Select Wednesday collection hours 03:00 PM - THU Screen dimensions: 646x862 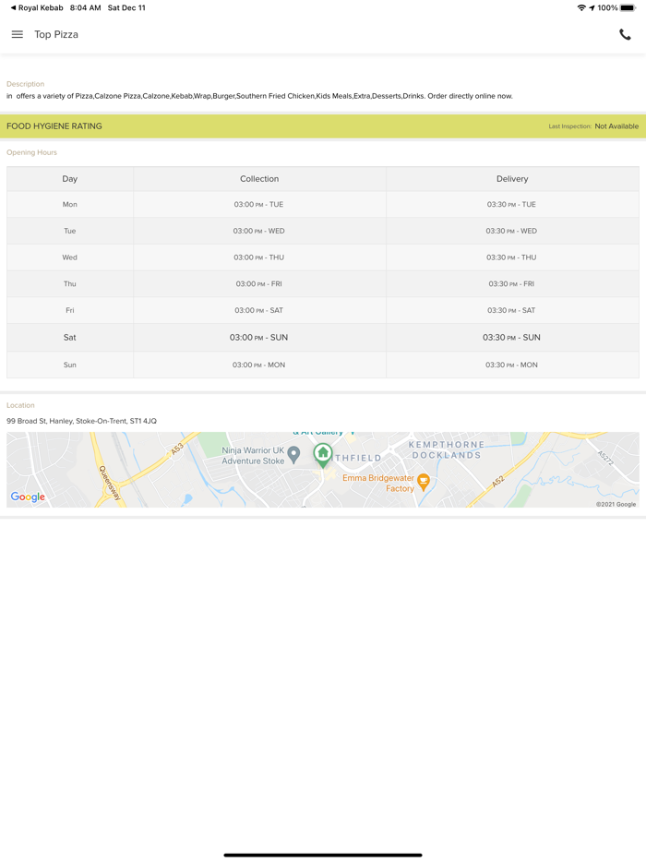(x=259, y=257)
